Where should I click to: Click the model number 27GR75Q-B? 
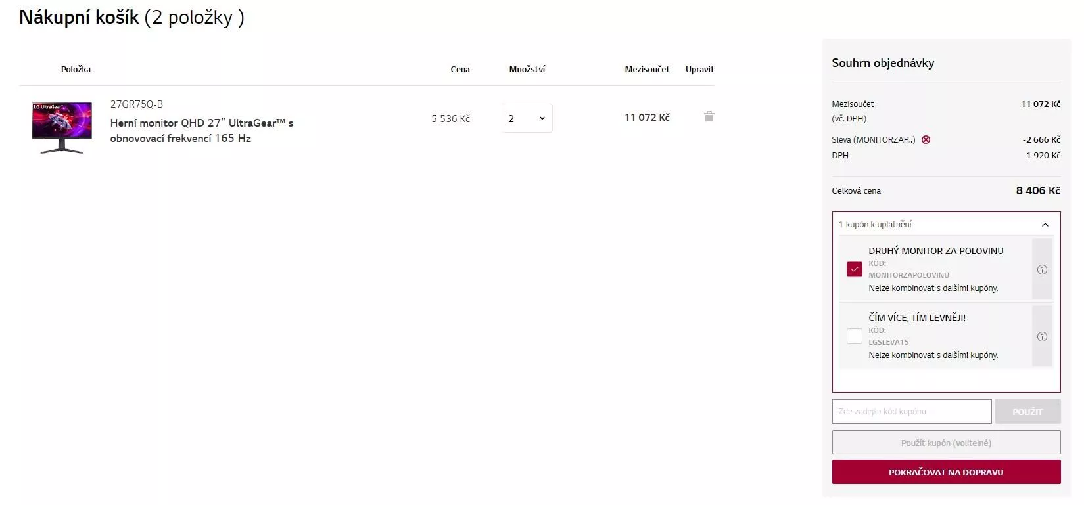[137, 104]
